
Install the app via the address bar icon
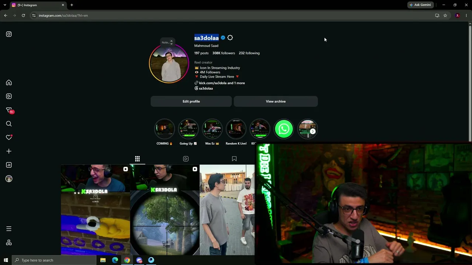click(x=437, y=15)
